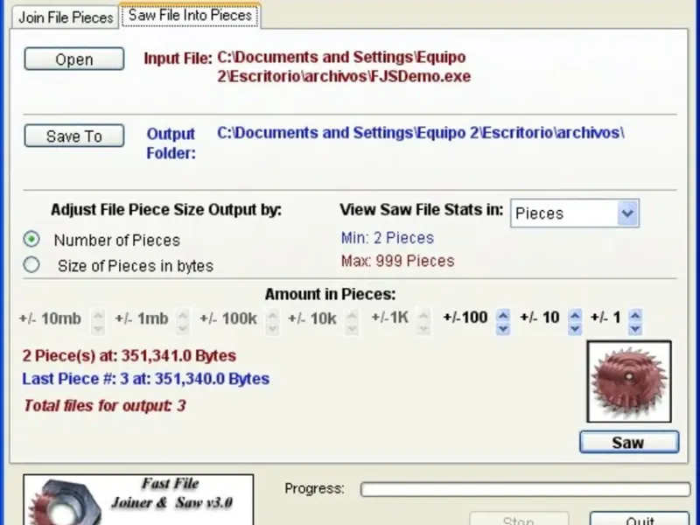Screen dimensions: 700x525
Task: Click '2 Piece(s) at: 351,341.0 Bytes' text
Action: click(129, 356)
